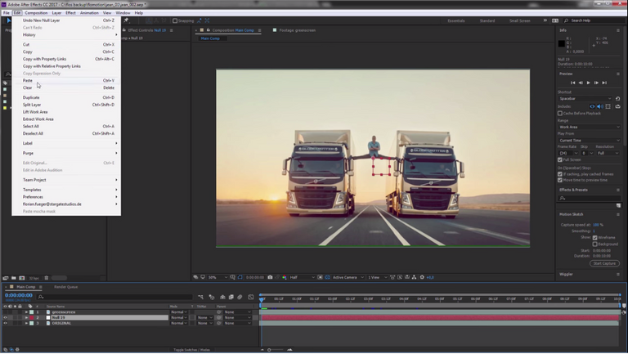Enable Cache Before Playback checkbox

click(560, 114)
